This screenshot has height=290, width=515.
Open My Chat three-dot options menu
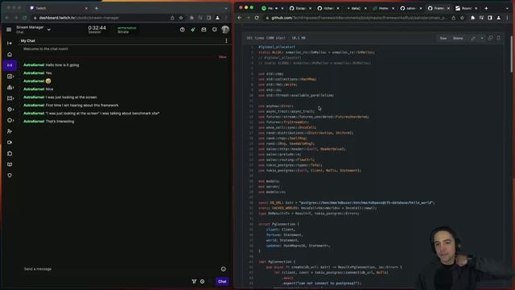point(226,41)
